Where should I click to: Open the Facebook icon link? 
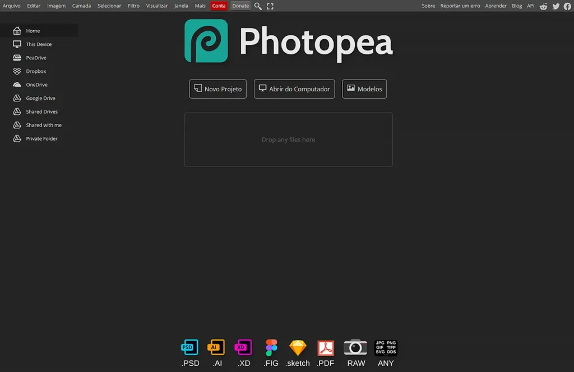567,6
